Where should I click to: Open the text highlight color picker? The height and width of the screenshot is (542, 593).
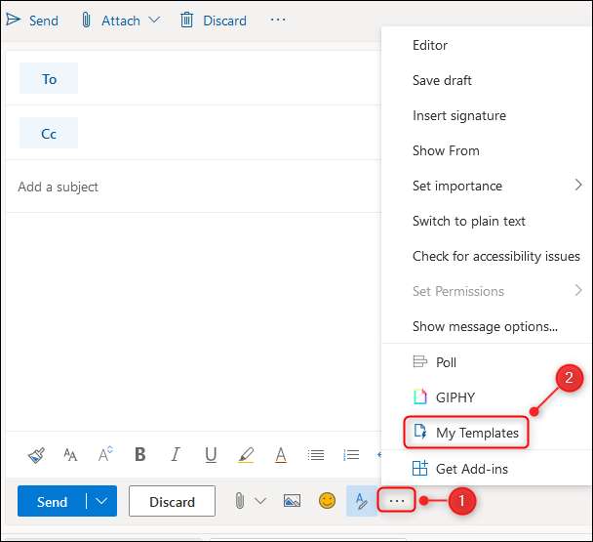(x=246, y=455)
